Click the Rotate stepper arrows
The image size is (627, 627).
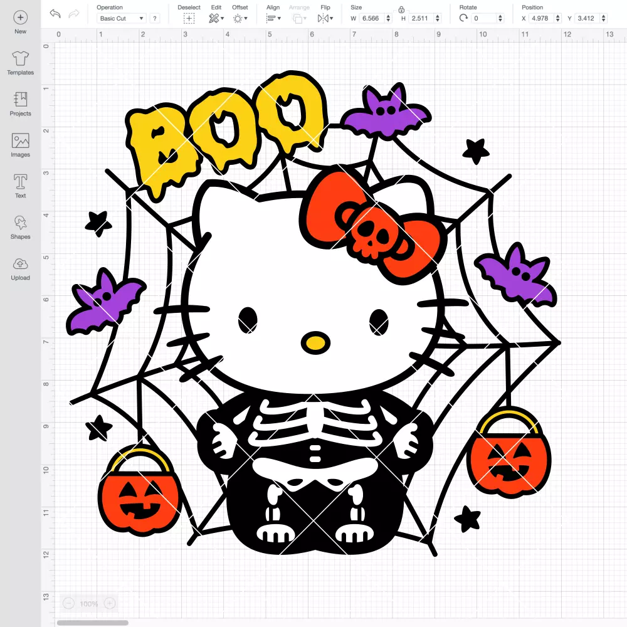(x=500, y=18)
